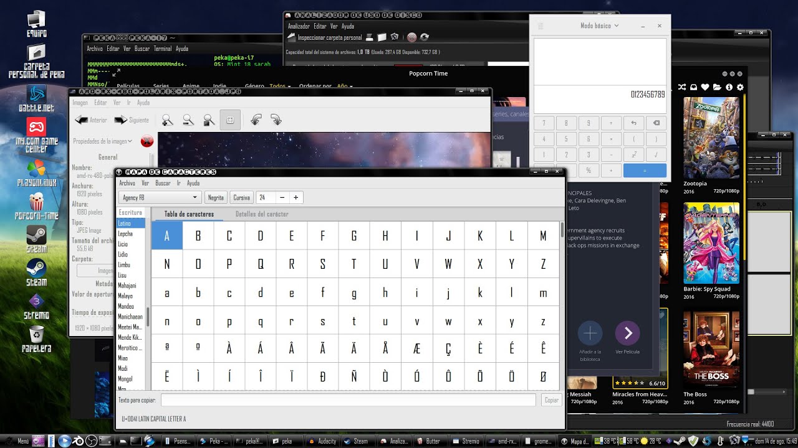The width and height of the screenshot is (798, 448).
Task: Rotate image counterclockwise in image viewer
Action: (x=255, y=120)
